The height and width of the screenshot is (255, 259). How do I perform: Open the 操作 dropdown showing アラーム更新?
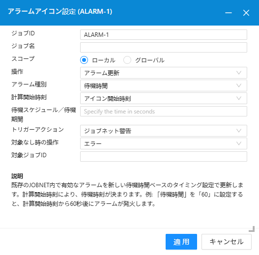point(164,73)
